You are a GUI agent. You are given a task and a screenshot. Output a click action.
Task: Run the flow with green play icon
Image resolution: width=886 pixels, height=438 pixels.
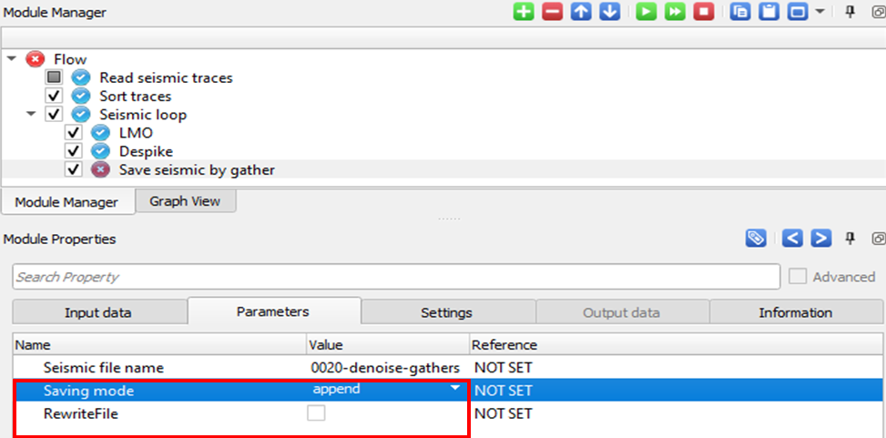646,12
